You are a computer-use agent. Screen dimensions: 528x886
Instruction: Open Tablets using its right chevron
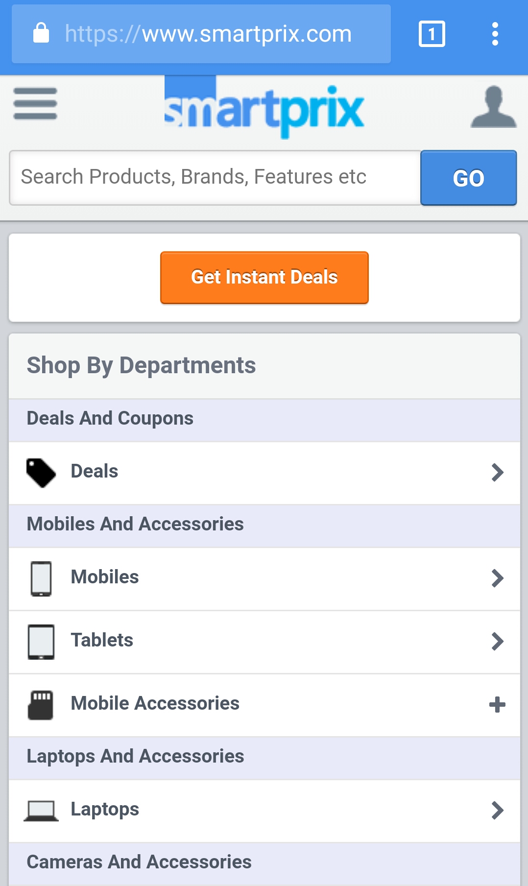pyautogui.click(x=498, y=642)
